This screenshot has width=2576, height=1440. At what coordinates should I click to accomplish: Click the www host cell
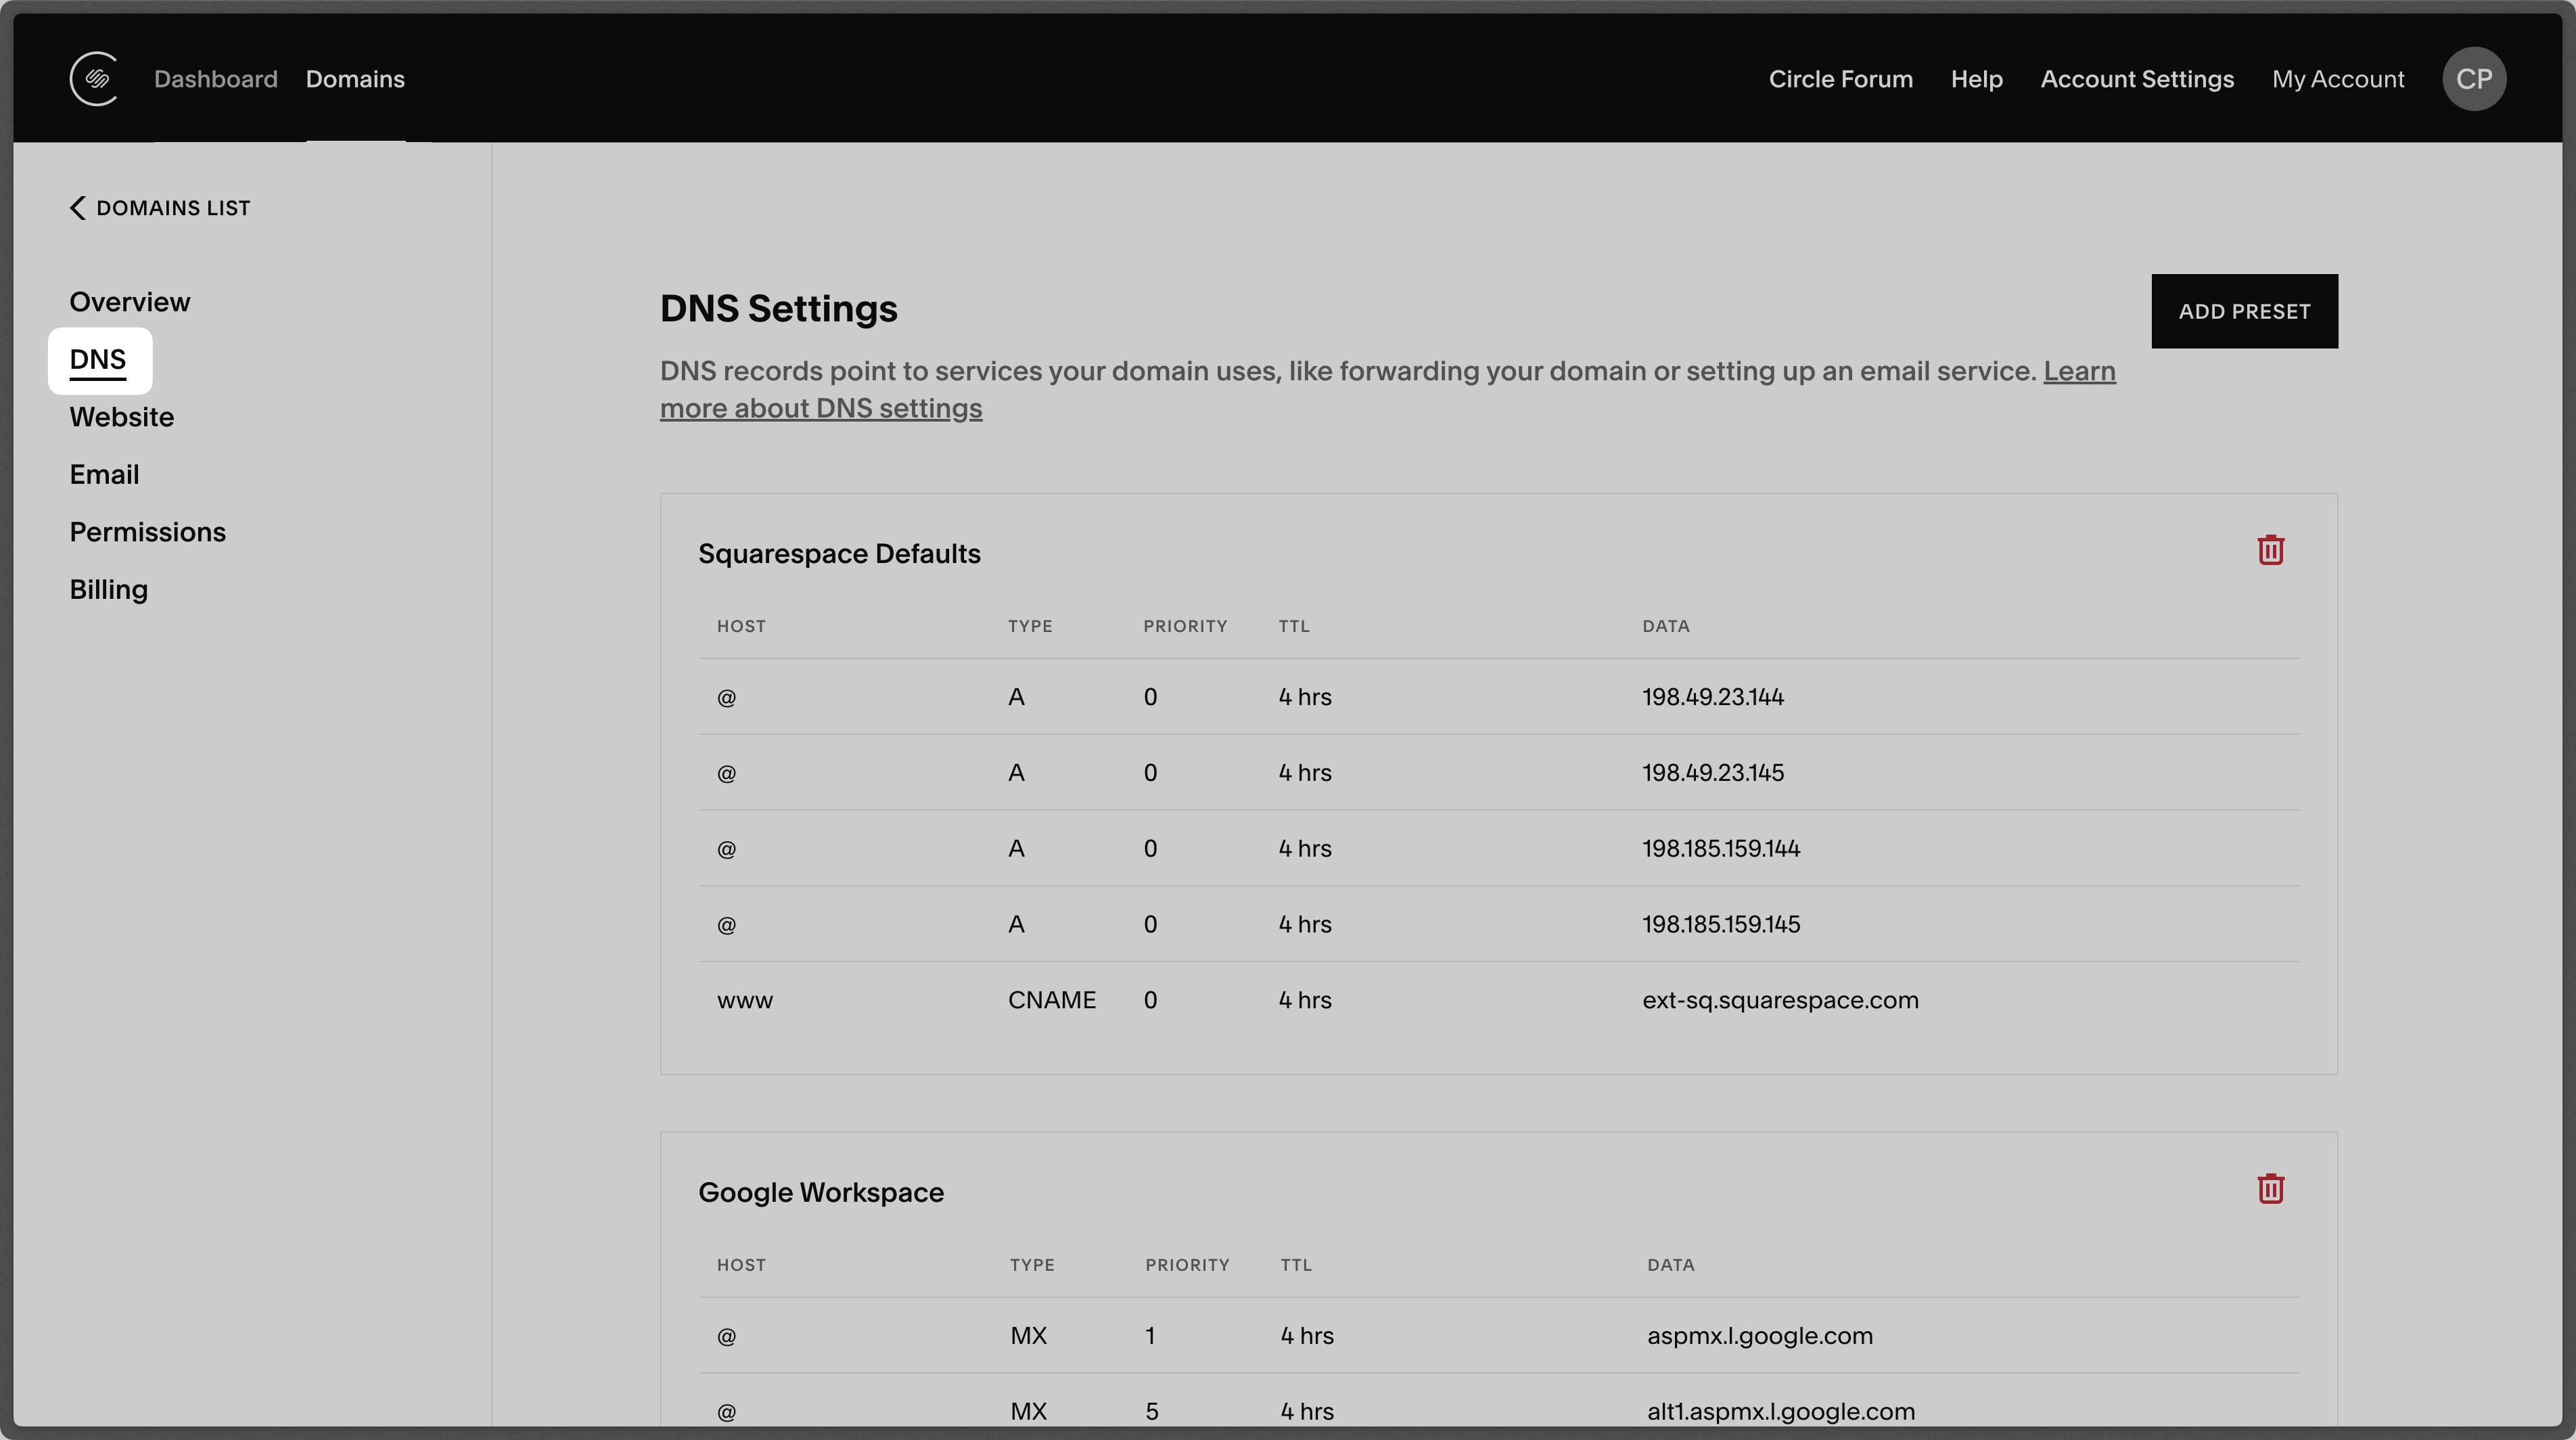(745, 1001)
